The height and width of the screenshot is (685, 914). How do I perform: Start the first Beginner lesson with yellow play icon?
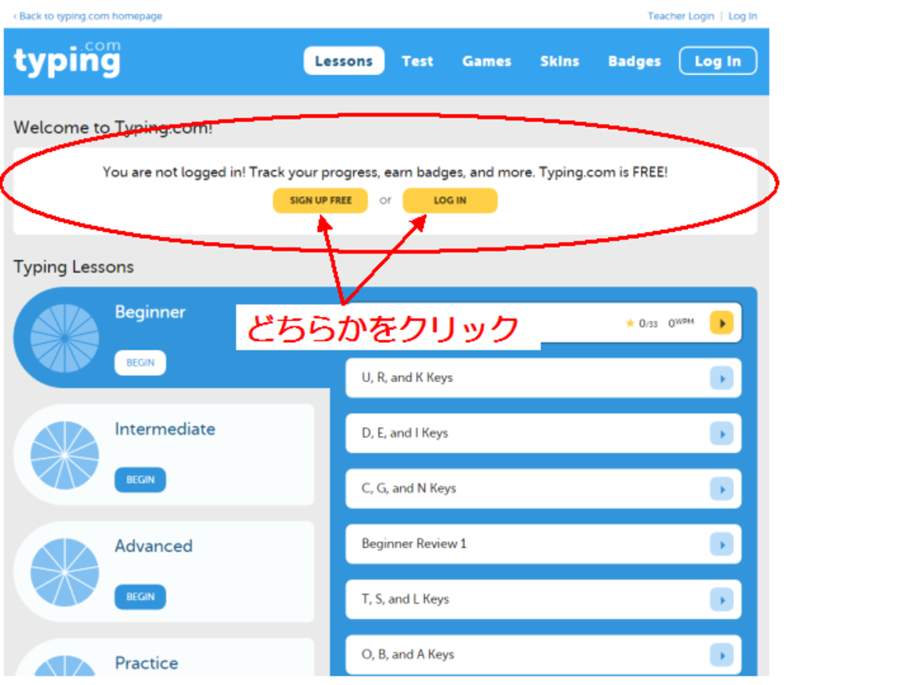tap(721, 323)
